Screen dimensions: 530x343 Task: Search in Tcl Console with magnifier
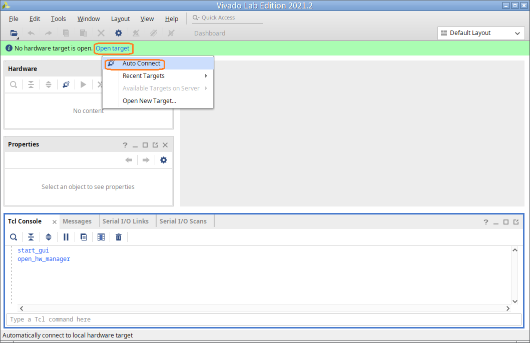click(x=14, y=237)
